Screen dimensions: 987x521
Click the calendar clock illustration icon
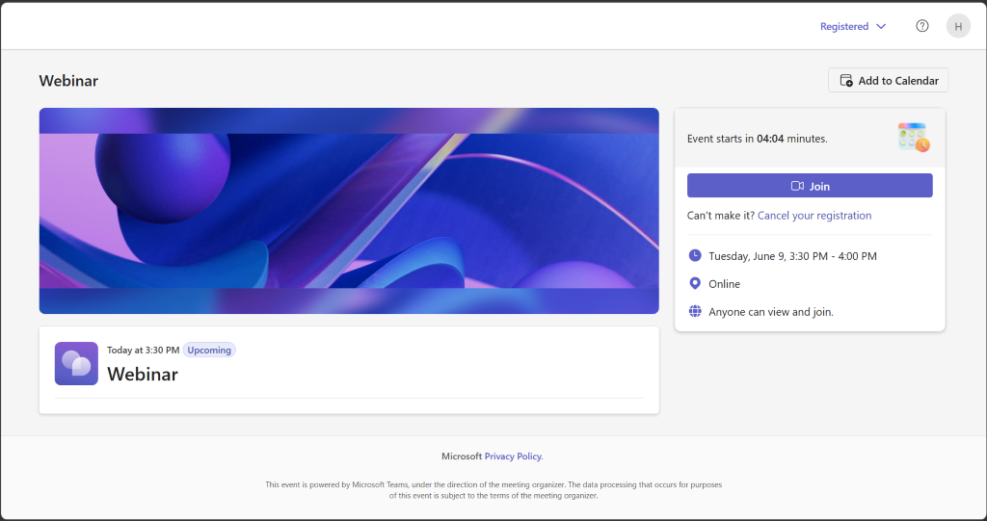[914, 137]
